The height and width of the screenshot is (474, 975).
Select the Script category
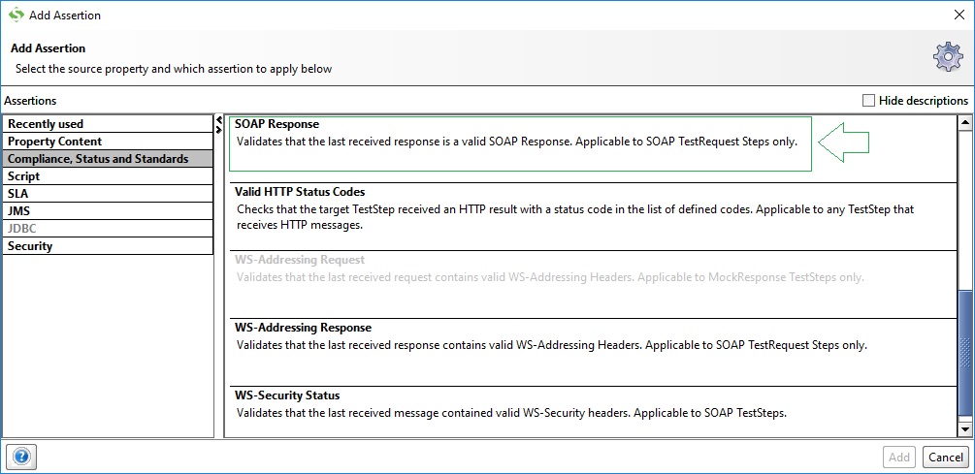click(x=109, y=175)
